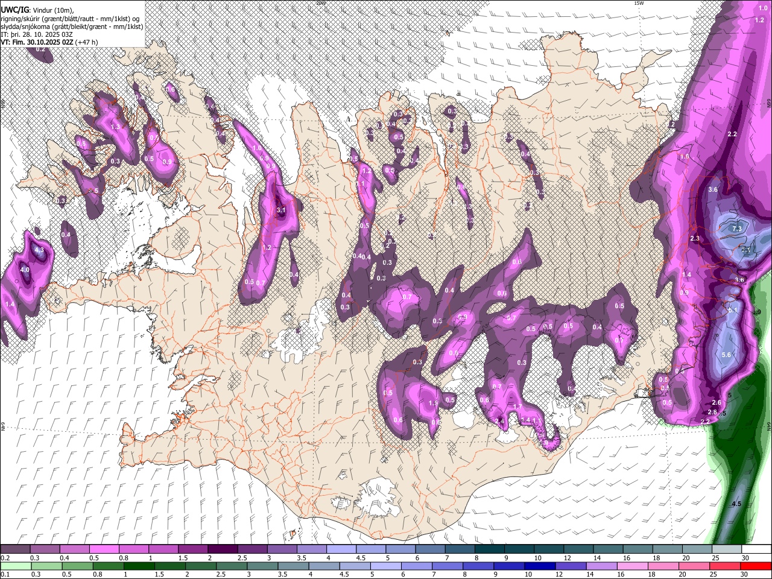
Task: Click the snow legend swatch labeled 0.5
Action: click(103, 549)
